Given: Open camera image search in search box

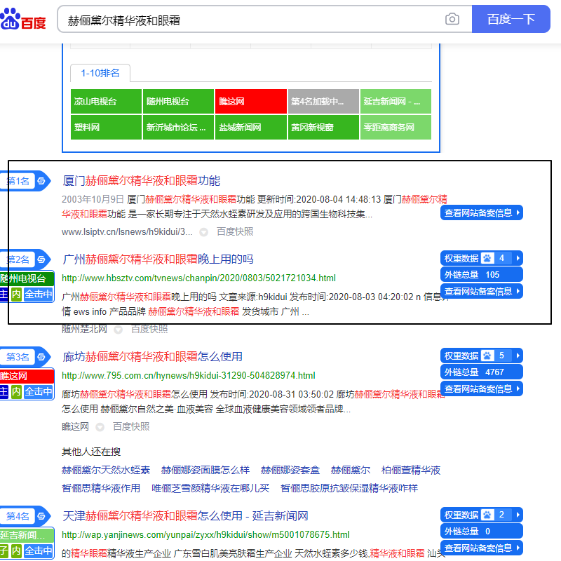Looking at the screenshot, I should (452, 19).
